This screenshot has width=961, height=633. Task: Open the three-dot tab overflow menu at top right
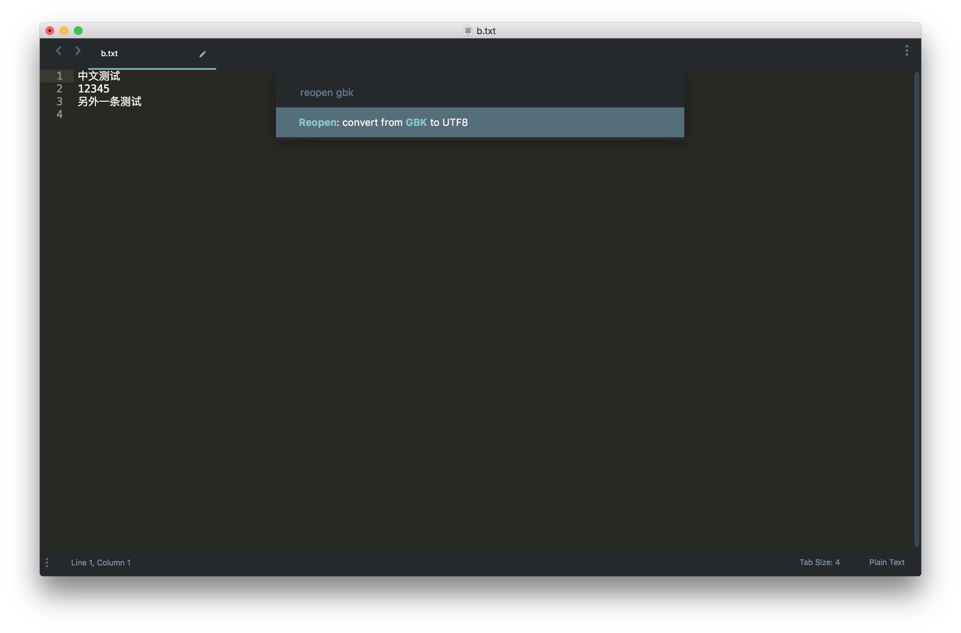907,50
